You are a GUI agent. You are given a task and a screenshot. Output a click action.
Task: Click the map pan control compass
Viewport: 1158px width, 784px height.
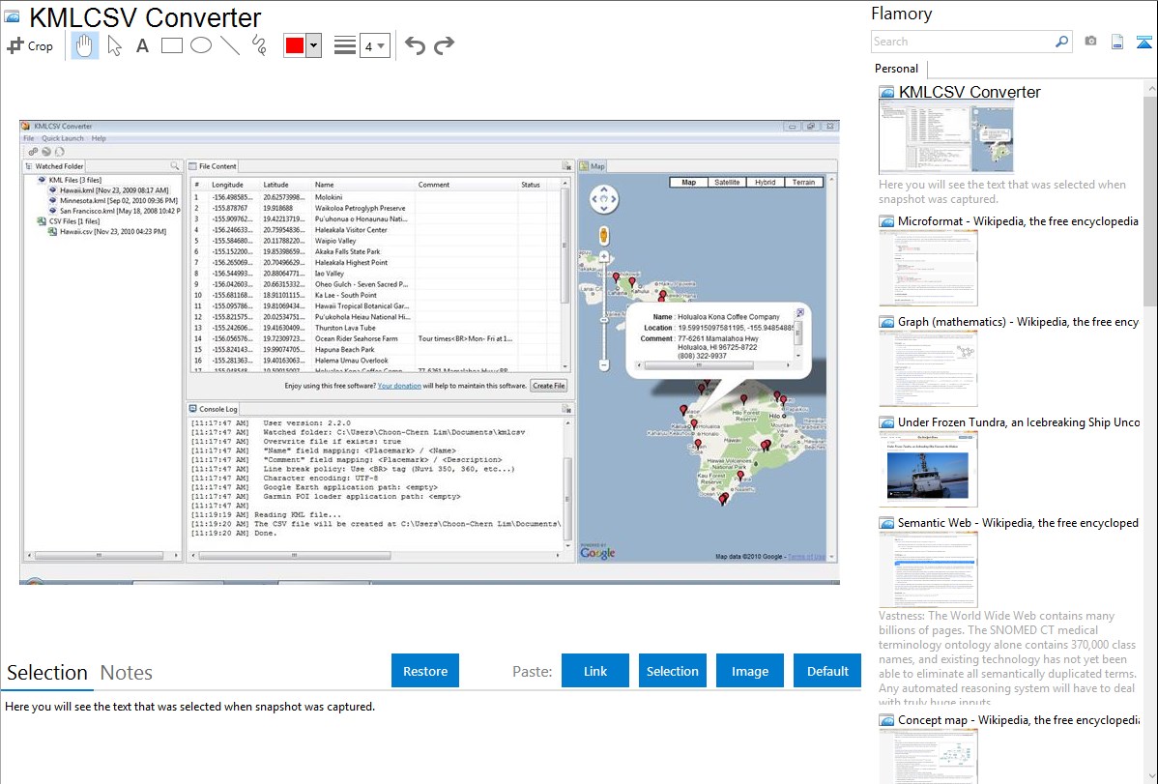(x=603, y=199)
